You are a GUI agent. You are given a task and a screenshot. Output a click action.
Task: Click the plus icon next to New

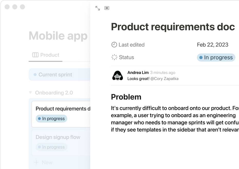tap(36, 162)
